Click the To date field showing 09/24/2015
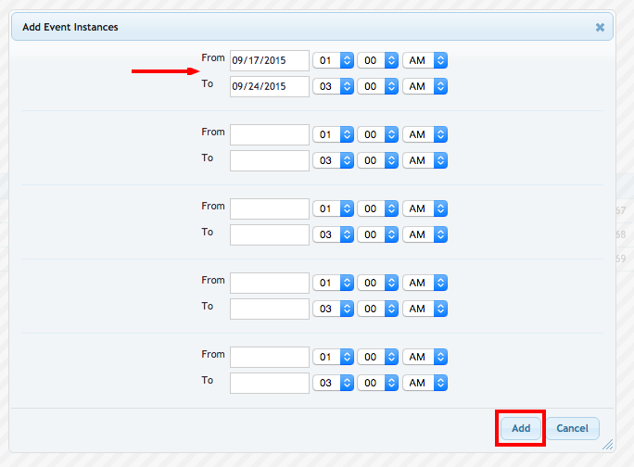 270,86
